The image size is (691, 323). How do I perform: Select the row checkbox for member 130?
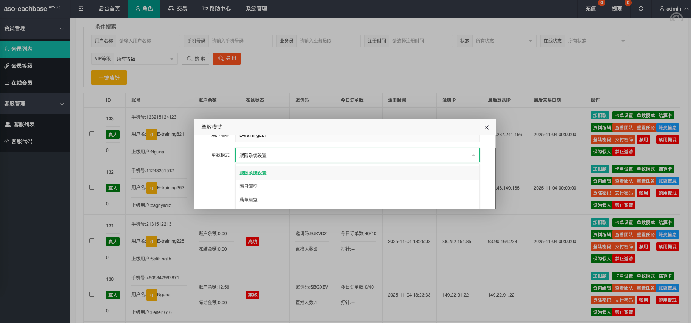coord(92,294)
